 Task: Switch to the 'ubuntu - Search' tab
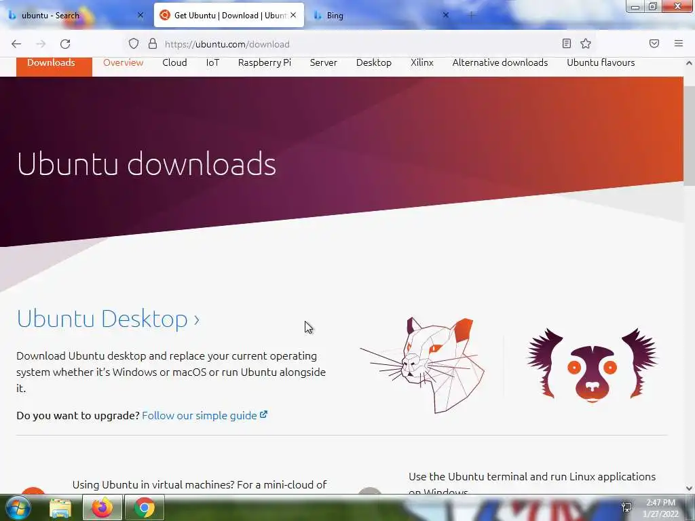[x=75, y=16]
